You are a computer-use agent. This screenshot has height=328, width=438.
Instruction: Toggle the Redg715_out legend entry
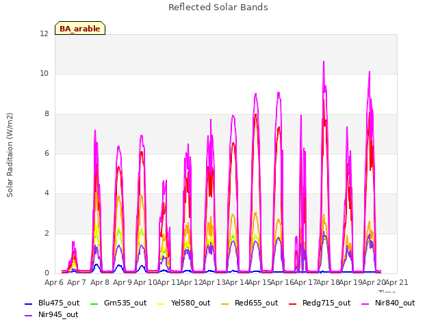click(x=320, y=303)
